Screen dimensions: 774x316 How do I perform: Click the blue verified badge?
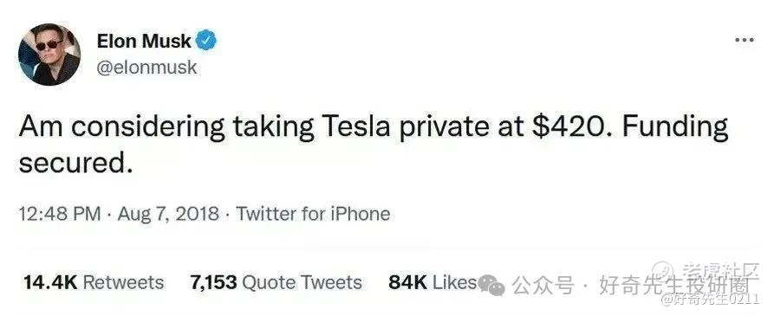207,41
